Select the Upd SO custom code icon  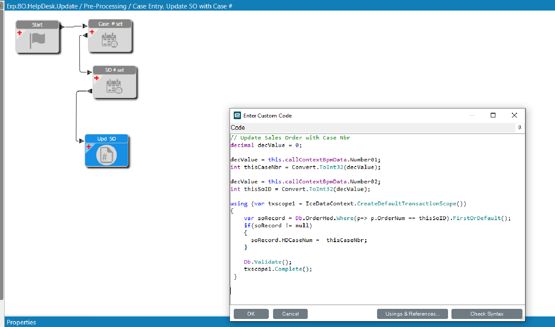tap(107, 155)
